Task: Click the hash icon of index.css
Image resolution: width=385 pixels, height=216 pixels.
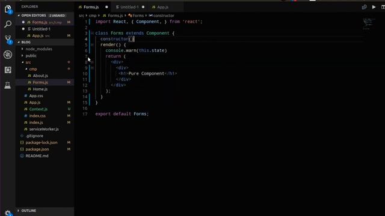Action: tap(25, 116)
